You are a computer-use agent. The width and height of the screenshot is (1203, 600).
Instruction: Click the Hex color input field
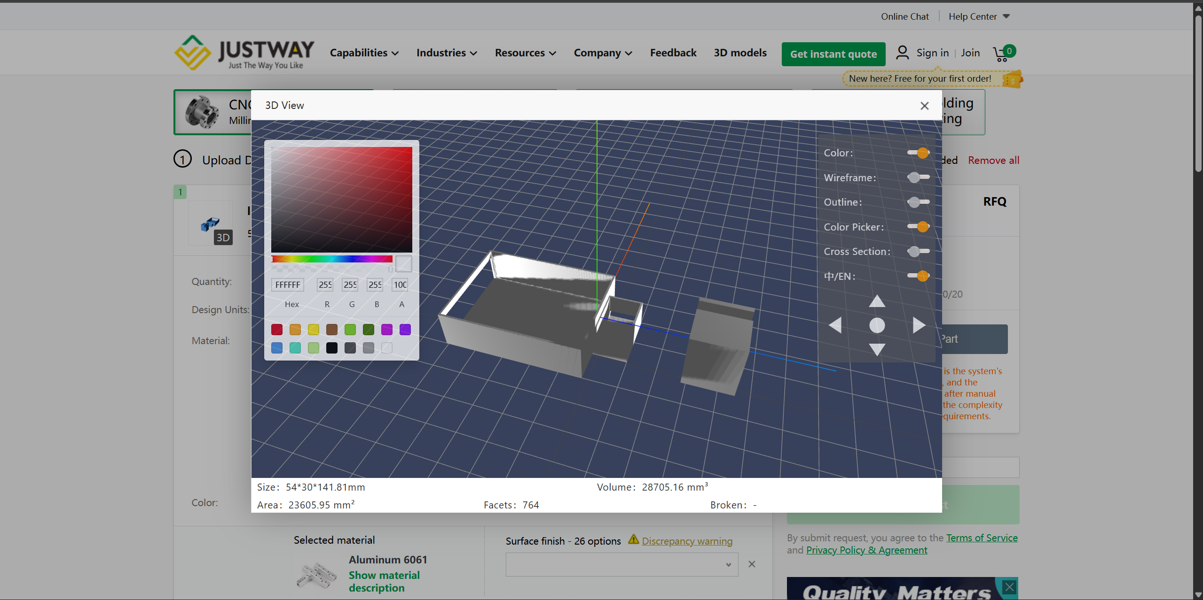[288, 285]
